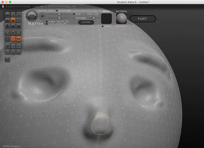Open the MATERIAL sphere preview
204x148 pixels.
coord(121,19)
